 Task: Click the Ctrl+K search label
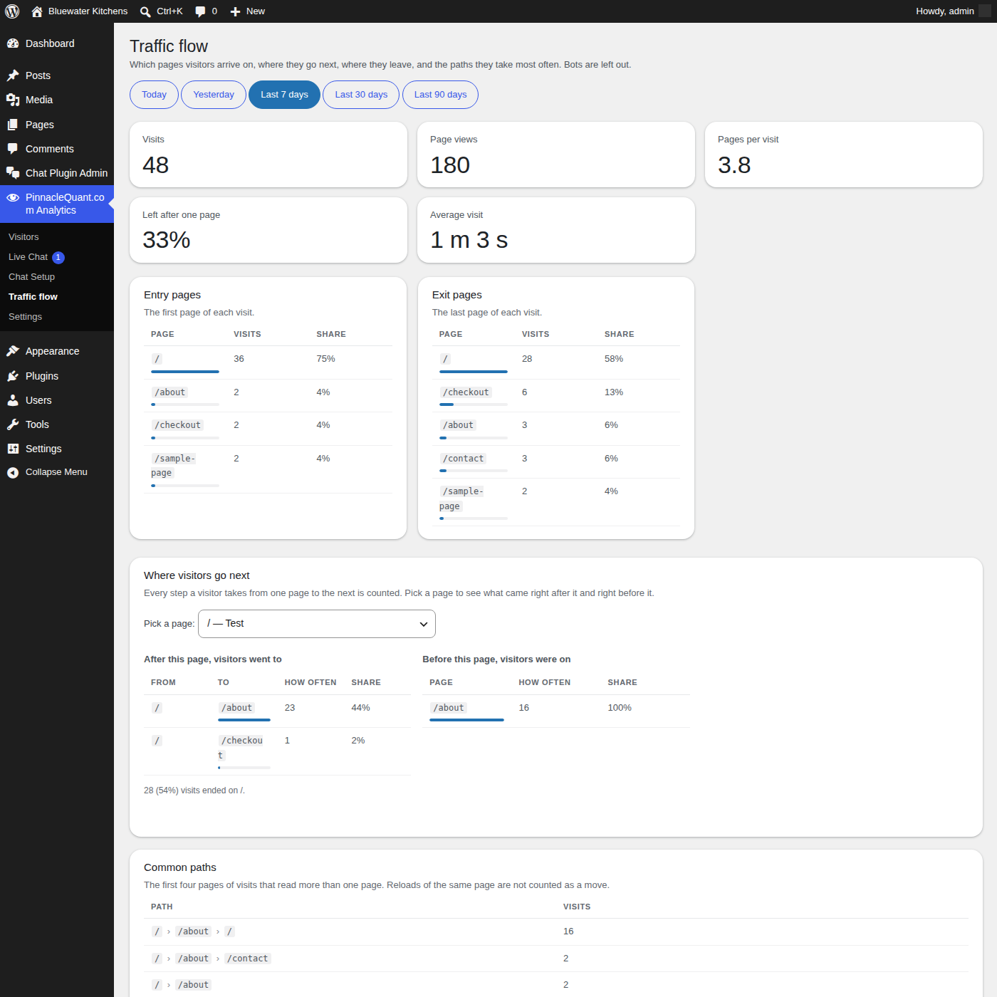[170, 11]
